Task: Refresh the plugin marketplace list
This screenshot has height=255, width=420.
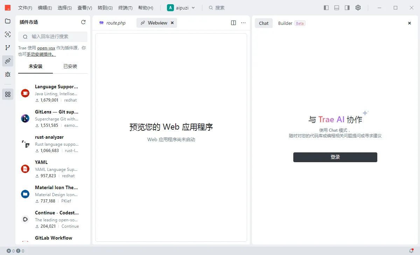Action: 83,22
